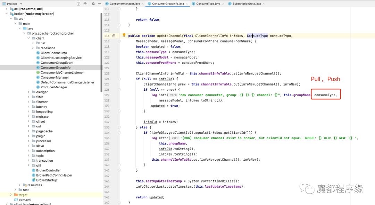This screenshot has height=205, width=375.
Task: Expand the pagecache package
Action: point(28,131)
